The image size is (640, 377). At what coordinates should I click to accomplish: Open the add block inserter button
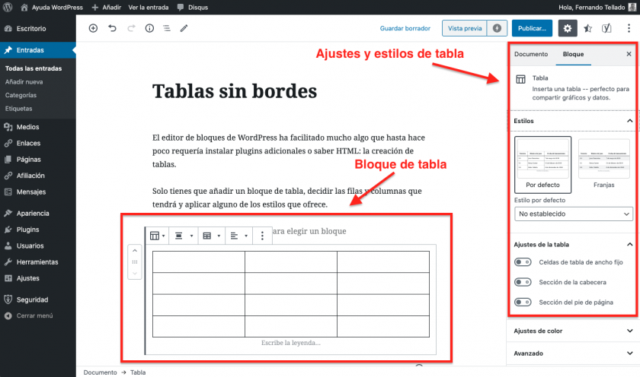click(x=93, y=28)
